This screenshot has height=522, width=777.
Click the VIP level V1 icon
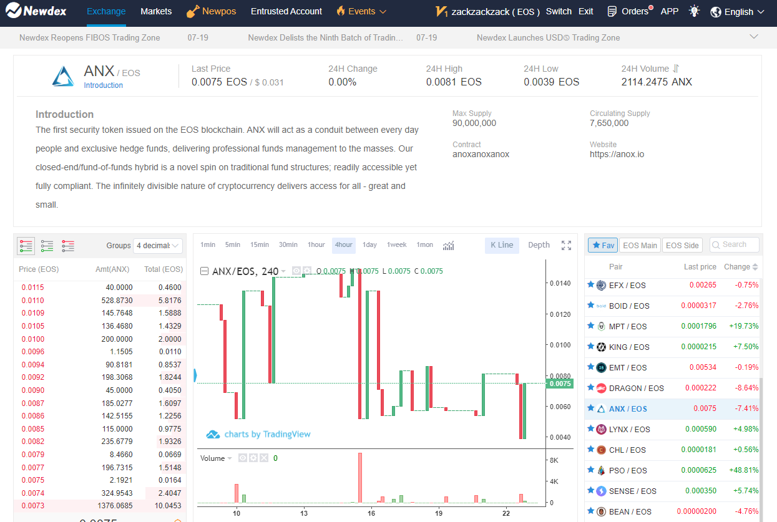click(x=442, y=12)
